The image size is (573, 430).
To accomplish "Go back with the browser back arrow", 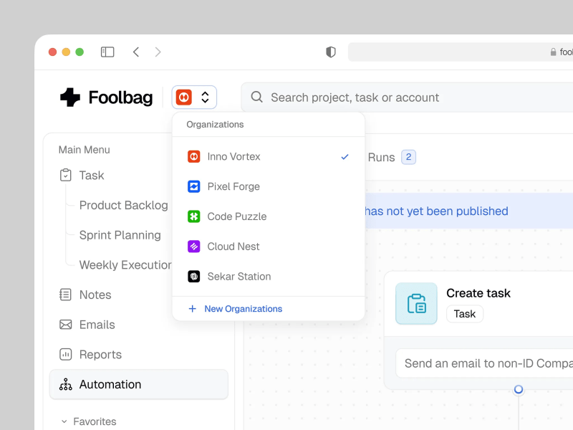I will point(136,52).
